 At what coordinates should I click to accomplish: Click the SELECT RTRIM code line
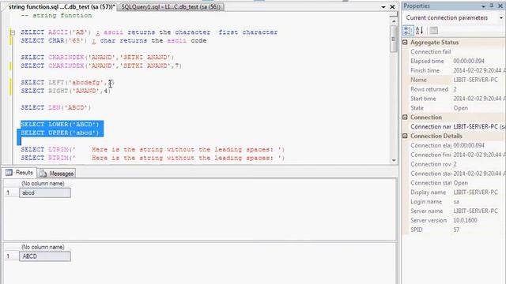[153, 158]
